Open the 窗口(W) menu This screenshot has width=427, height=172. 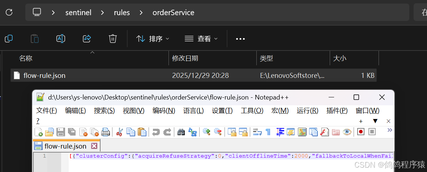click(x=367, y=111)
